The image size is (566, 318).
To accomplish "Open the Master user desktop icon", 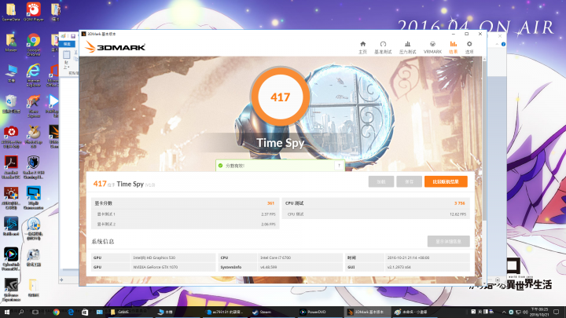I will 11,42.
